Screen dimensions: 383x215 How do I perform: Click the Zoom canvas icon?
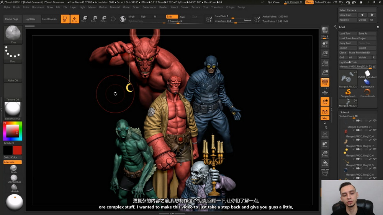click(325, 53)
